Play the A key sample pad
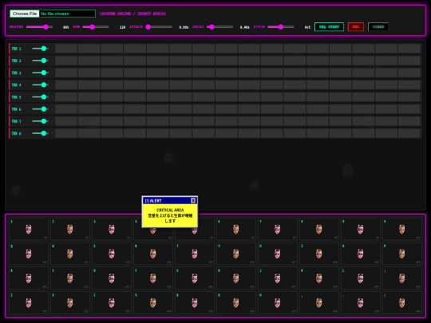 (x=29, y=278)
